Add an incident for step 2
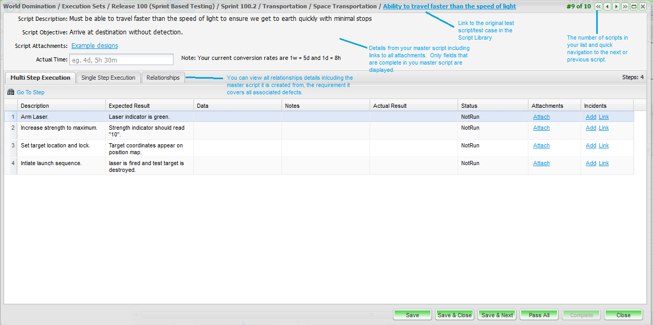The height and width of the screenshot is (325, 653). (590, 128)
